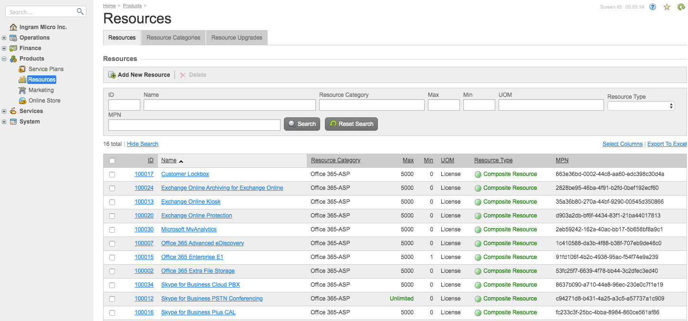Check the Exchange Online Protection row checkbox
The image size is (688, 321).
pos(112,216)
